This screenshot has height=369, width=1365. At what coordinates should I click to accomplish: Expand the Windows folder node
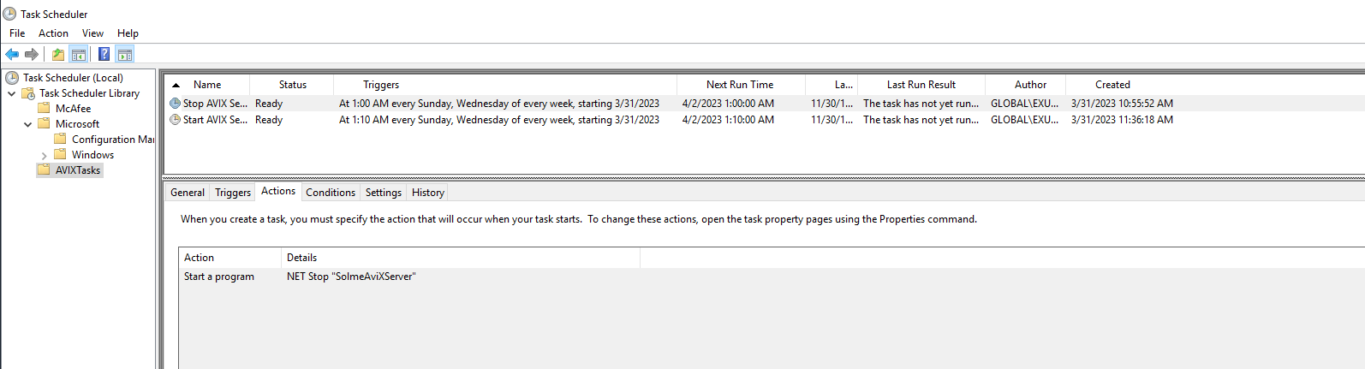[44, 156]
